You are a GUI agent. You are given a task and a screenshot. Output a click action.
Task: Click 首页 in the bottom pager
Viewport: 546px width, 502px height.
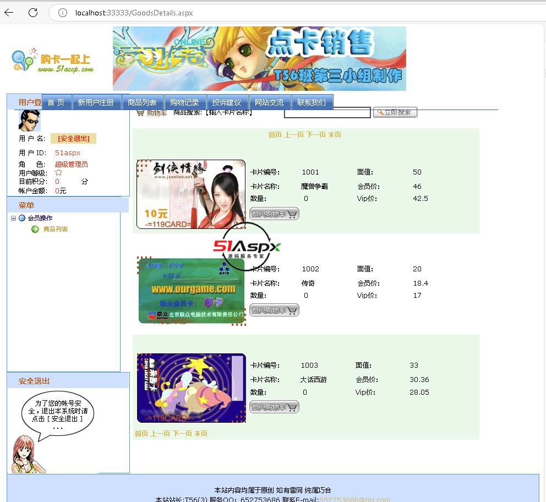(x=141, y=433)
